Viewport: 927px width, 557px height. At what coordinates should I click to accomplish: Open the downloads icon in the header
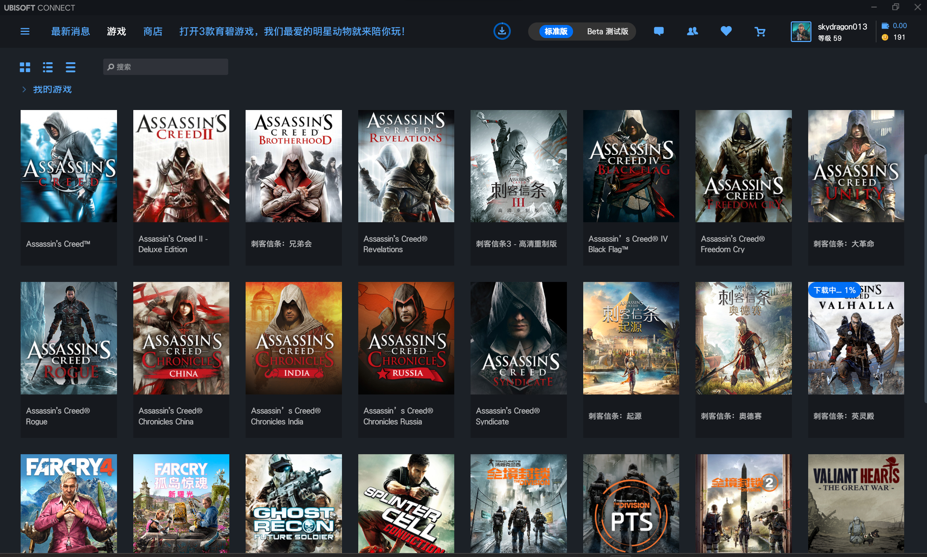pos(502,31)
